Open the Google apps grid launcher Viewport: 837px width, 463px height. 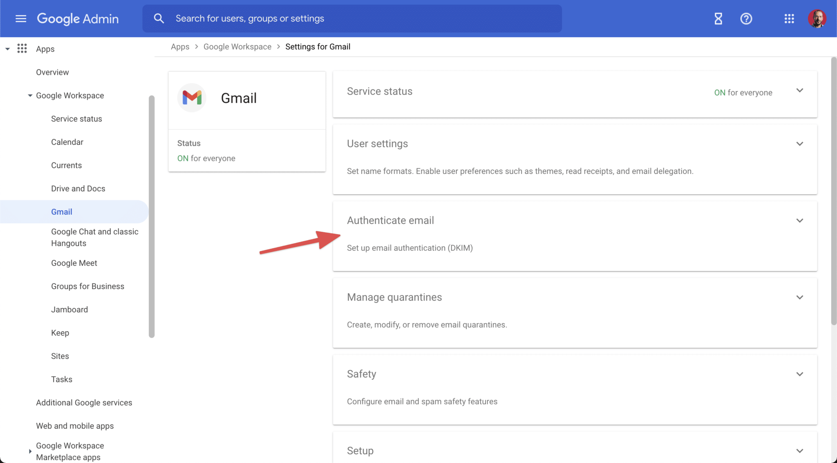pos(789,18)
